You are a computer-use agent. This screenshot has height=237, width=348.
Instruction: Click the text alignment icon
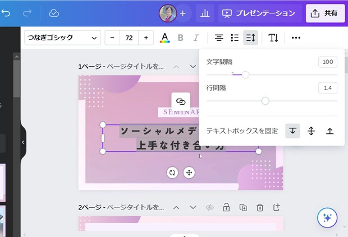pyautogui.click(x=219, y=38)
